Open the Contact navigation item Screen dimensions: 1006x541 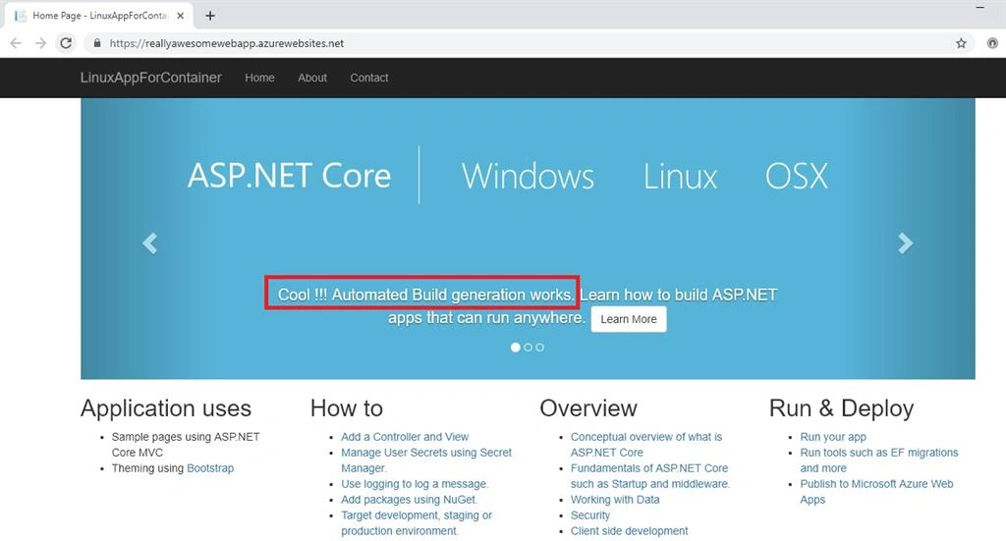tap(369, 78)
